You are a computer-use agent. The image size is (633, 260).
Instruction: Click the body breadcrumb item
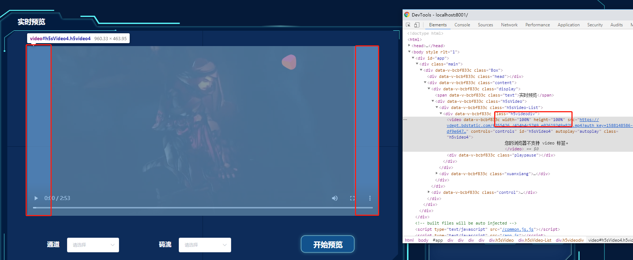(423, 240)
